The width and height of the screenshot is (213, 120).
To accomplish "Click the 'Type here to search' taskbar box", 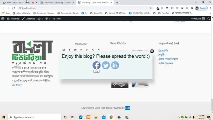I will 35,117.
